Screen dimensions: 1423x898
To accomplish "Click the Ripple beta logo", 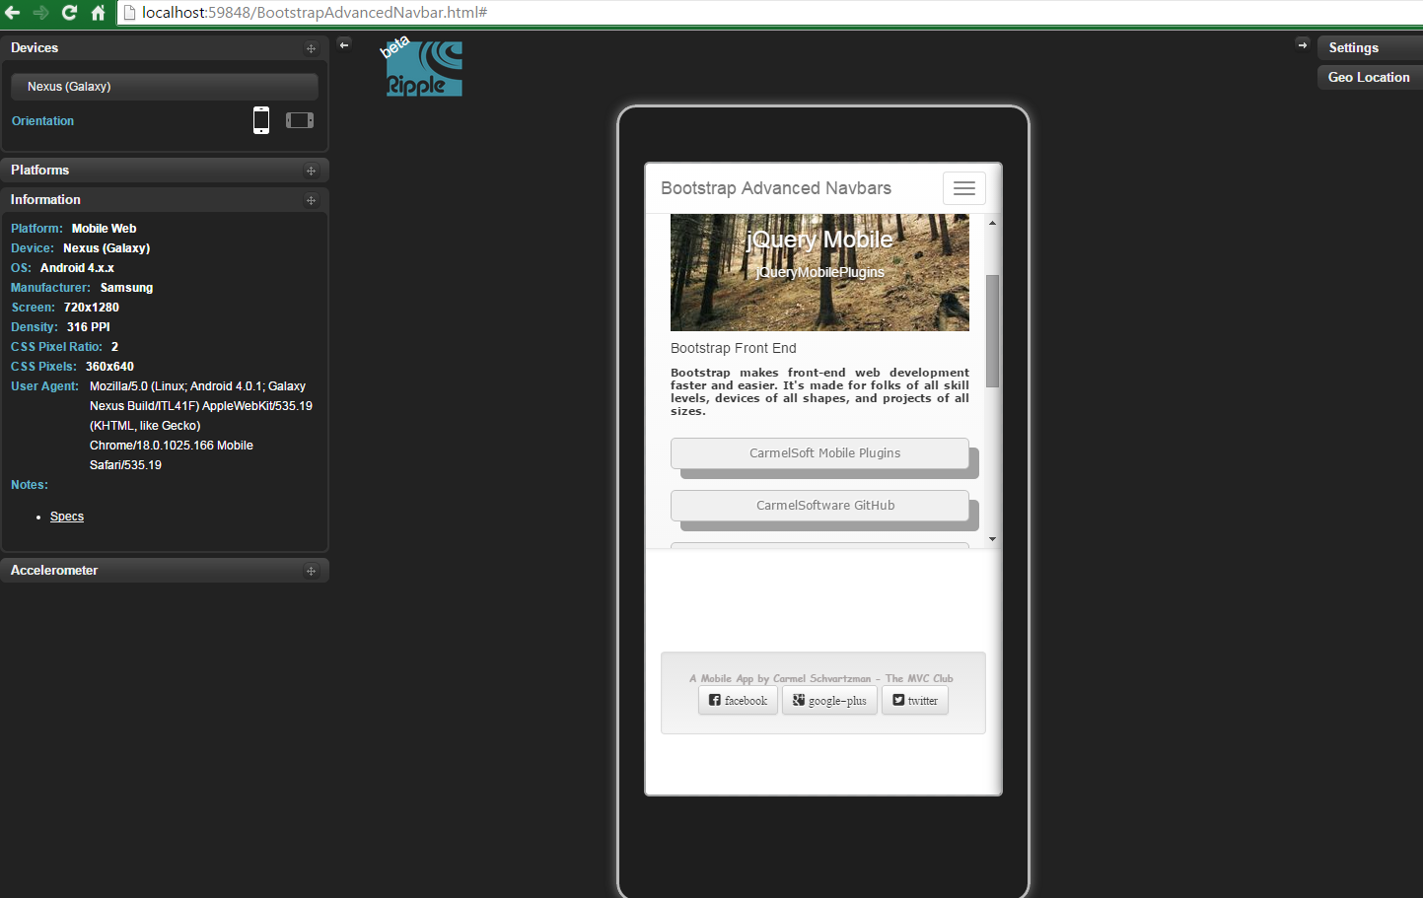I will coord(422,67).
